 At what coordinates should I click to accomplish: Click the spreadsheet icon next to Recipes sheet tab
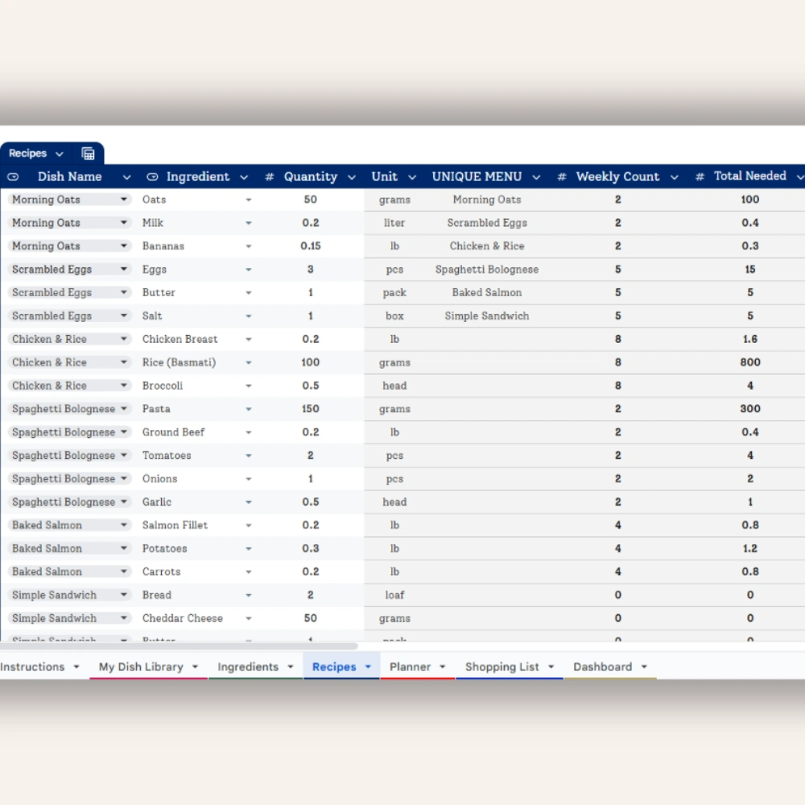pyautogui.click(x=87, y=152)
